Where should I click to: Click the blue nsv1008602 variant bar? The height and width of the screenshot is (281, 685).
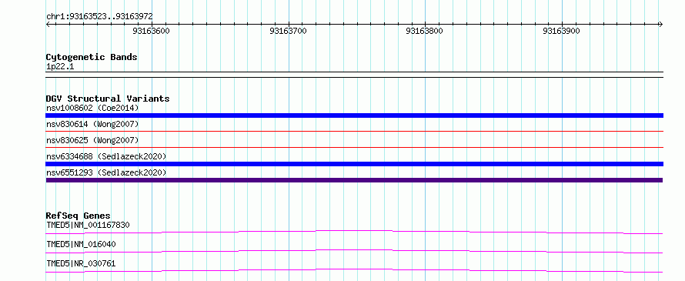click(x=354, y=115)
